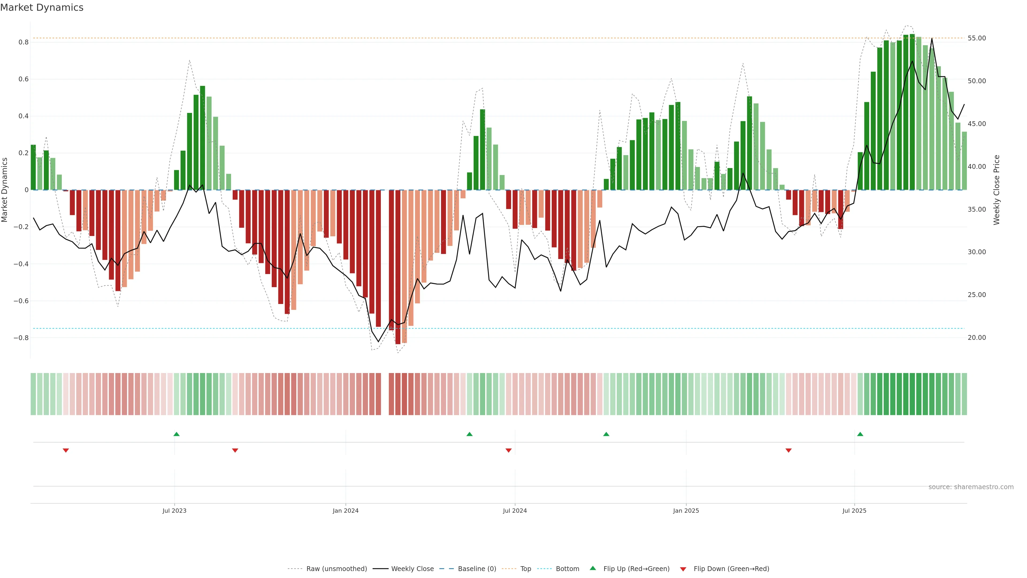Click the Jul 2025 axis label
Screen dimensions: 1027x578
tap(854, 511)
